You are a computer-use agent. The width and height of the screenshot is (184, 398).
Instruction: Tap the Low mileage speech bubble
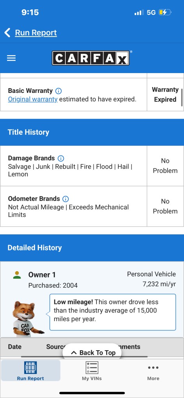click(x=112, y=312)
